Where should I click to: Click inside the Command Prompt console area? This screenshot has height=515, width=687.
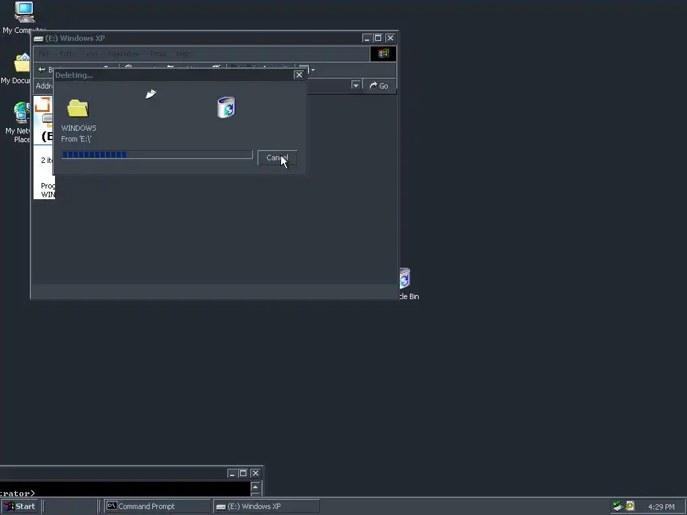[125, 489]
